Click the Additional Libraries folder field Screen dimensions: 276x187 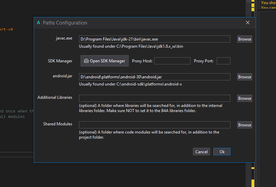click(x=155, y=98)
